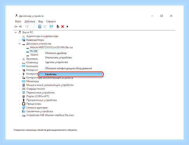This screenshot has width=189, height=145.
Task: Click the red X uninstall device icon
Action: (62, 26)
